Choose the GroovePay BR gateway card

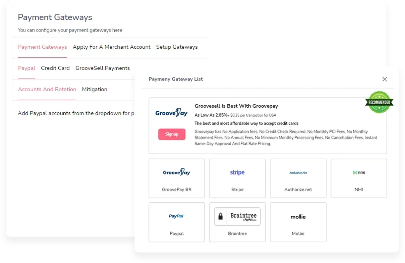click(x=177, y=178)
